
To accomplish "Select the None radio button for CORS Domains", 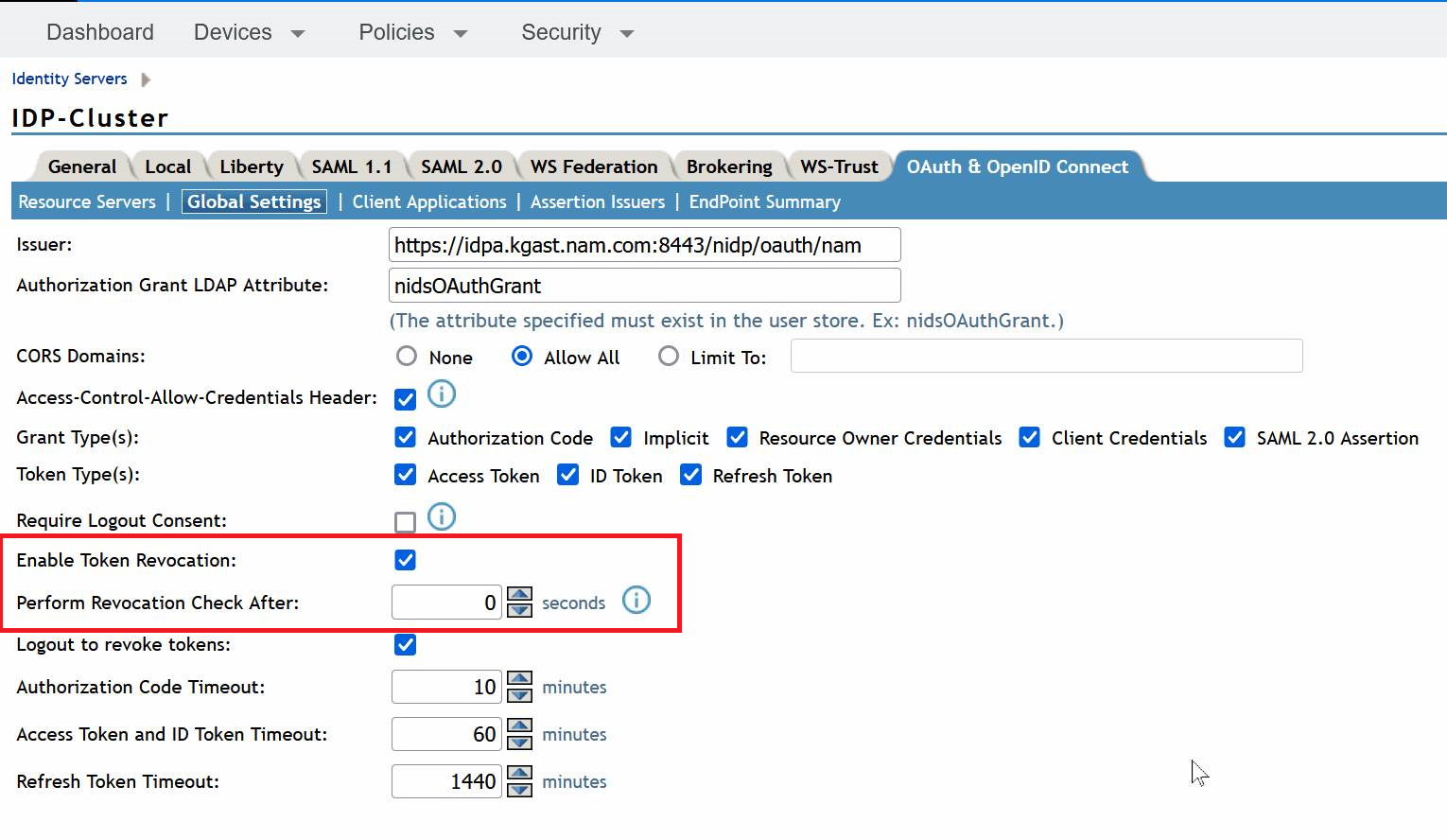I will click(x=406, y=357).
